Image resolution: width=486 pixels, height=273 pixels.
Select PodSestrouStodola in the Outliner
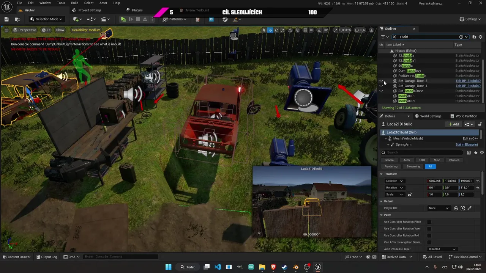(412, 75)
